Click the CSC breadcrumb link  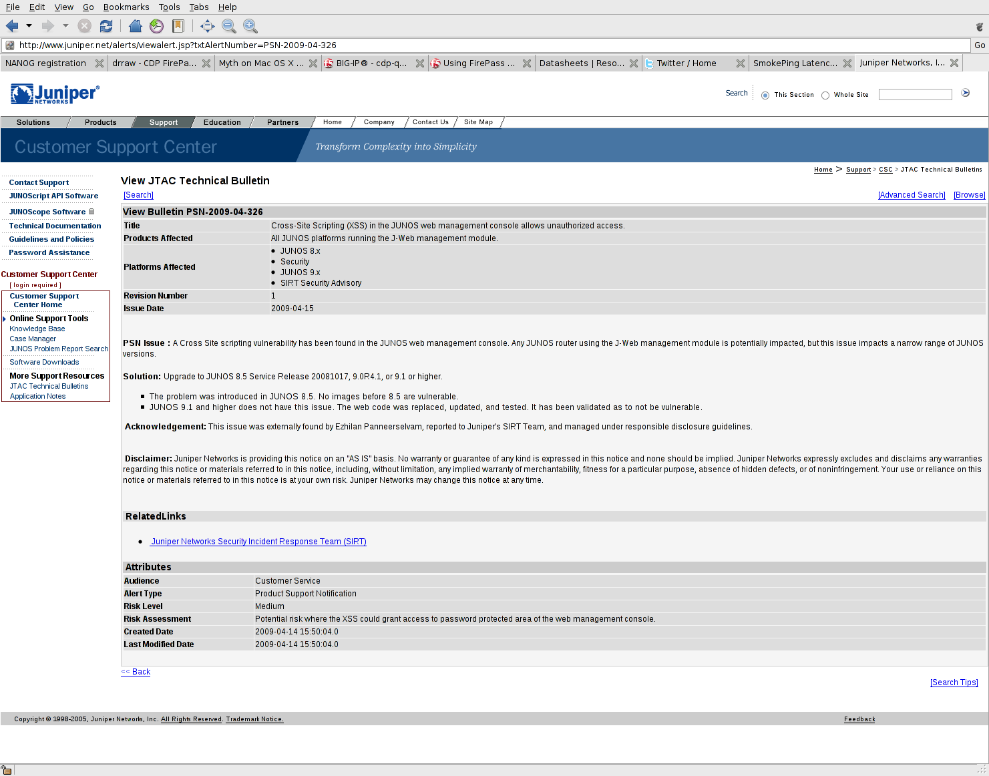tap(885, 170)
